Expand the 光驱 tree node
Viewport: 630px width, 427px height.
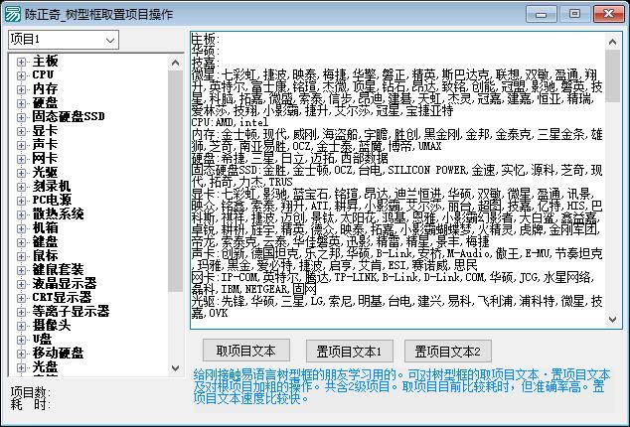click(x=21, y=173)
